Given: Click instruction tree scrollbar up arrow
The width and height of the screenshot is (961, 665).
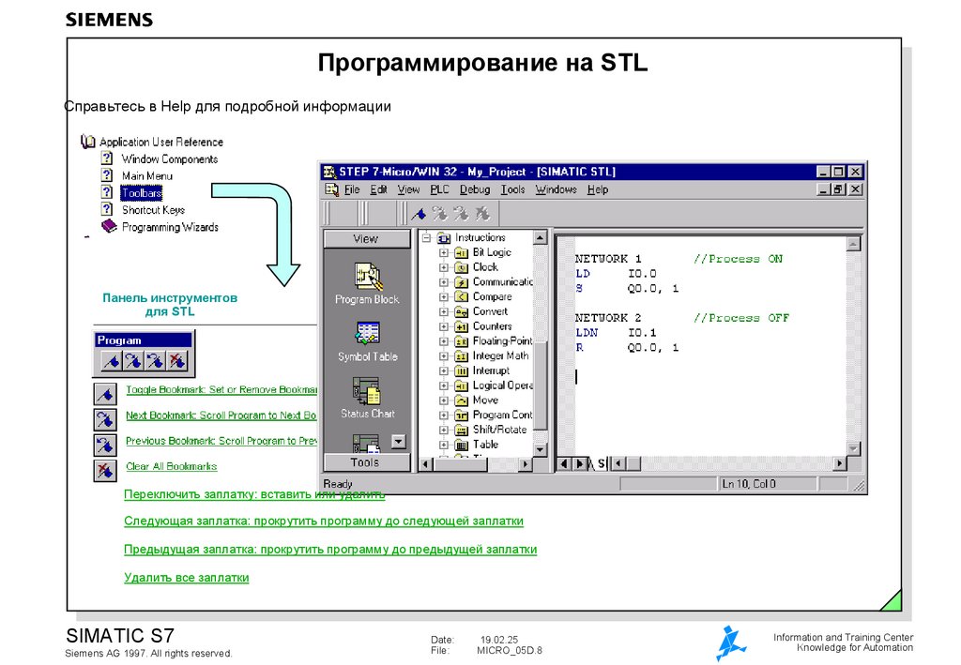Looking at the screenshot, I should pos(540,237).
